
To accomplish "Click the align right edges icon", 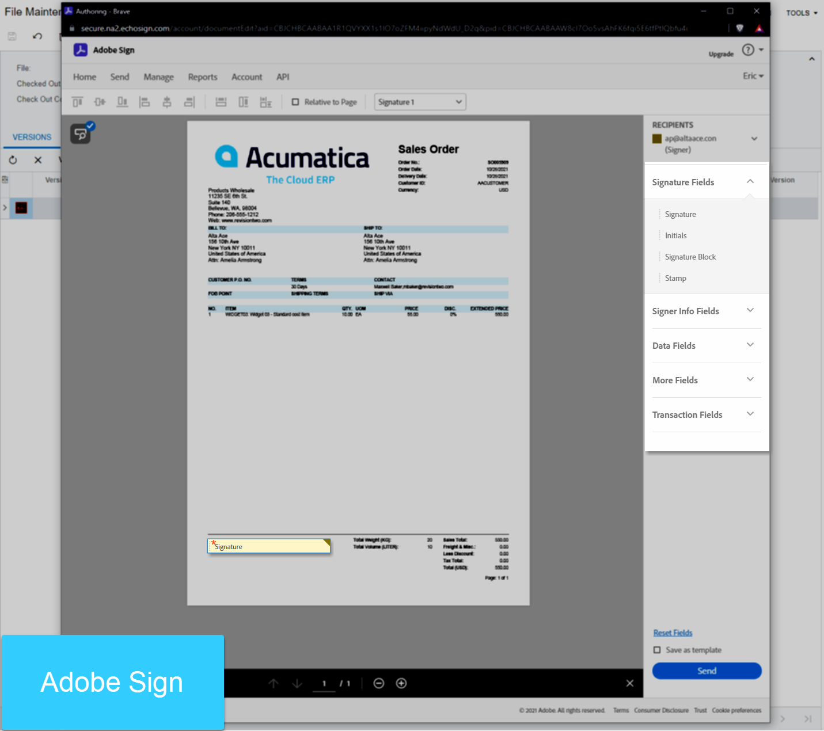I will 189,102.
